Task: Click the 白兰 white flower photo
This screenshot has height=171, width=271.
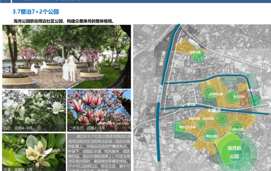Action: click(34, 111)
